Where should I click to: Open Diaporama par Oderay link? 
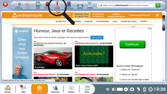[44, 75]
